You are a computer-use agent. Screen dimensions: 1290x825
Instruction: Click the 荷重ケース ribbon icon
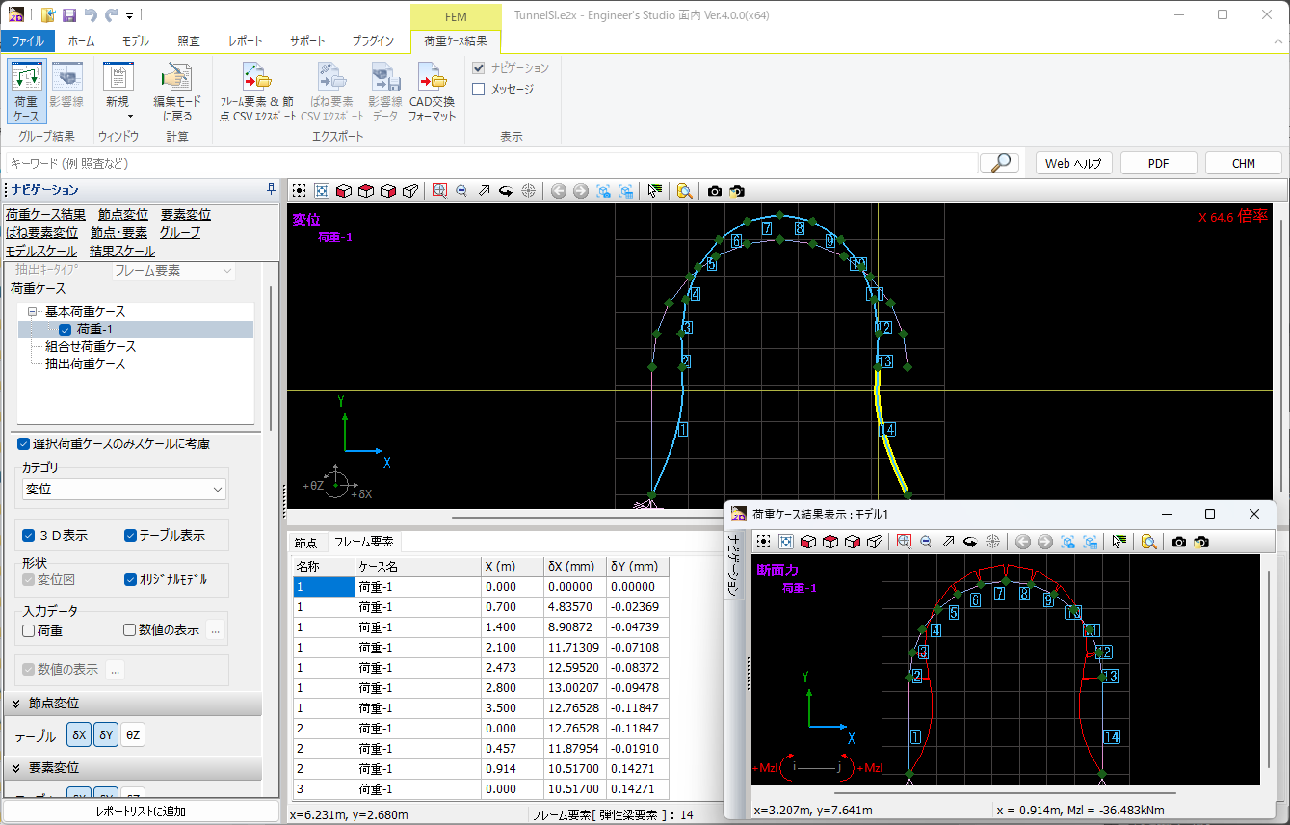pyautogui.click(x=26, y=90)
